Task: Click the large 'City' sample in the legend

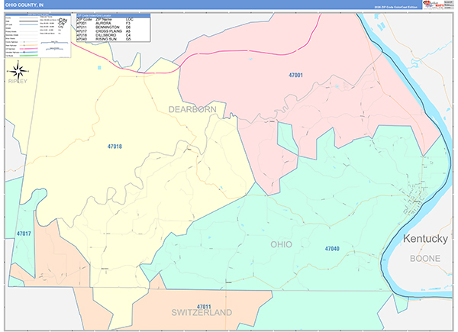Action: (63, 20)
